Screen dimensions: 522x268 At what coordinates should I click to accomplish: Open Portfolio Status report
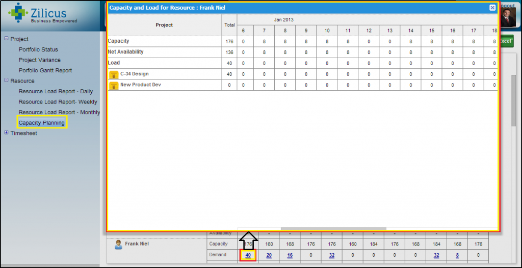point(38,49)
